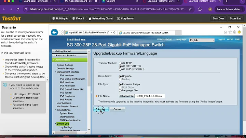This screenshot has height=138, width=246.
Task: Open a new Chrome tab with plus
Action: point(227,1)
